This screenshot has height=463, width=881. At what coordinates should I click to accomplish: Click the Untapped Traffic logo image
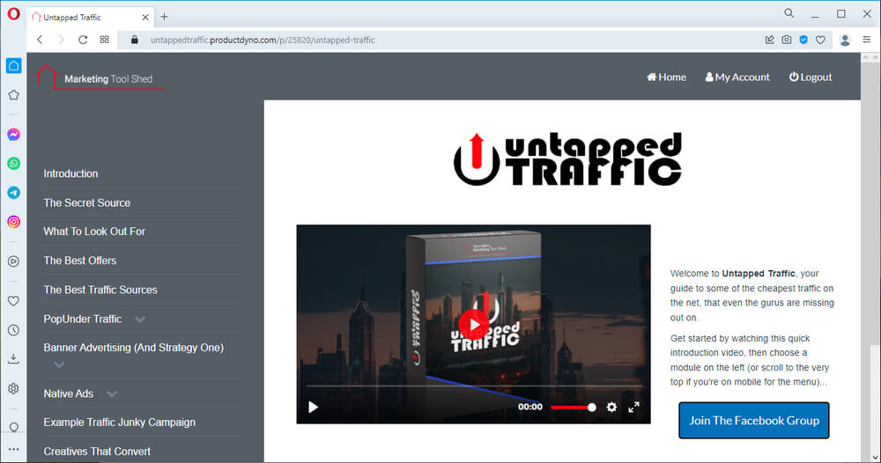[567, 159]
